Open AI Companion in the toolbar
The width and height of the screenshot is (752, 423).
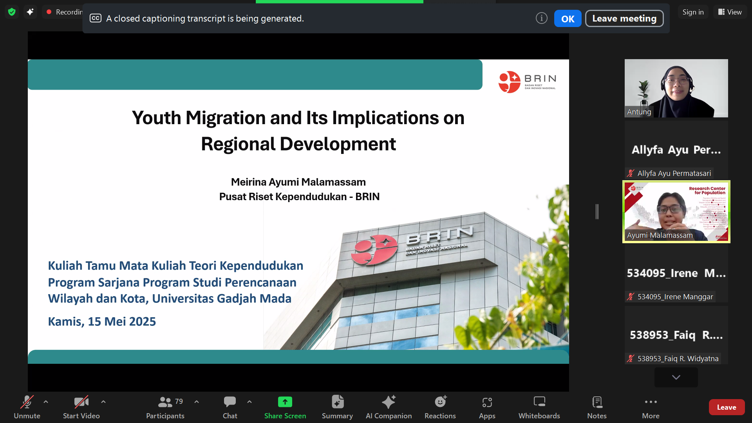[389, 407]
